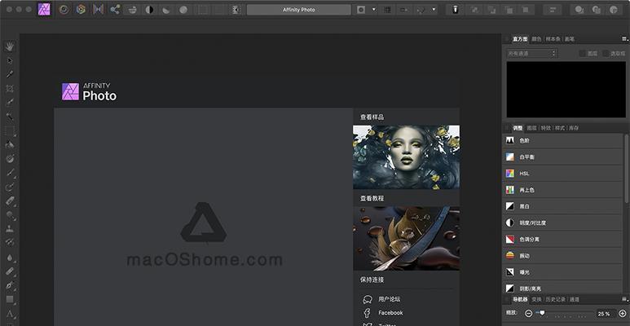
Task: Select the Erase Brush tool
Action: click(x=10, y=201)
